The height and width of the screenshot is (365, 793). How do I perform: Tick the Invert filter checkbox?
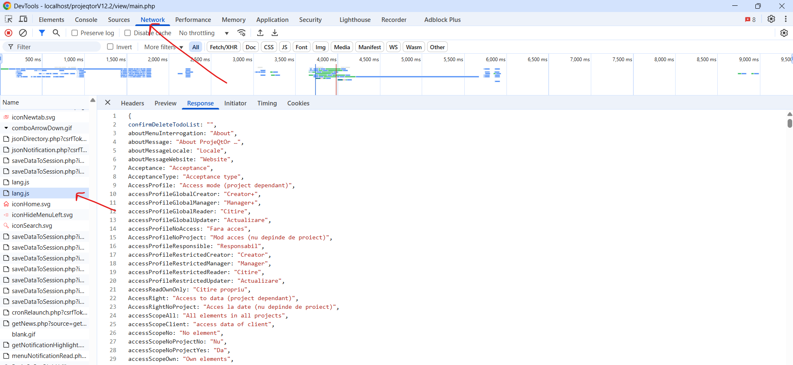coord(110,47)
